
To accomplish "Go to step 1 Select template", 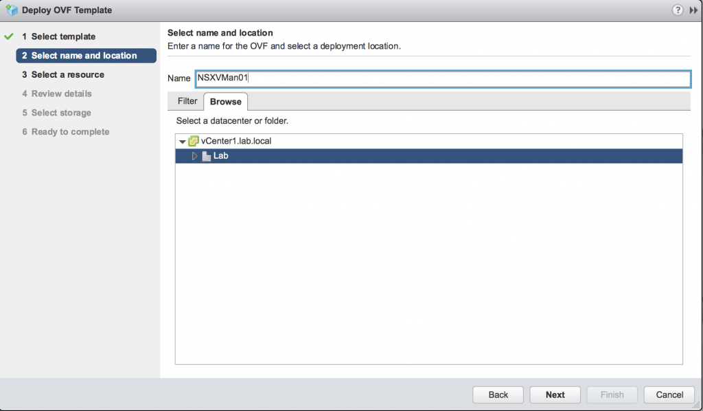I will click(x=59, y=36).
